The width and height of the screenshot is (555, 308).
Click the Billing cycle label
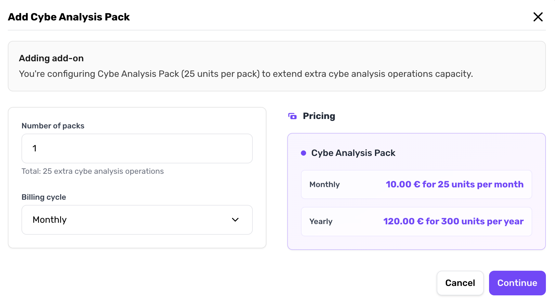[x=44, y=197]
